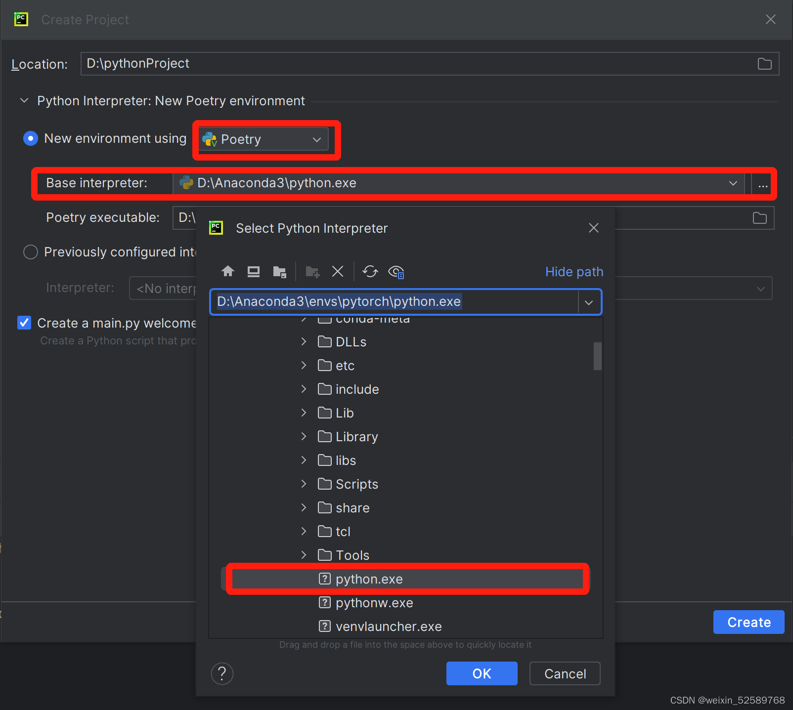This screenshot has height=710, width=793.
Task: Select the etc folder name
Action: (x=345, y=366)
